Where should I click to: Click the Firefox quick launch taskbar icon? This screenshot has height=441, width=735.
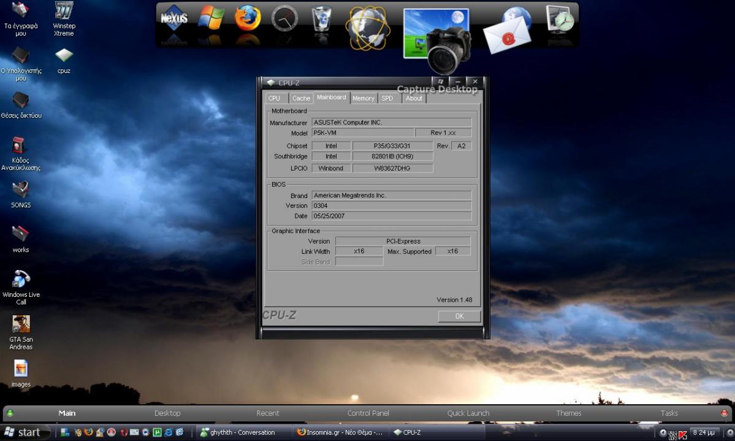(x=89, y=432)
